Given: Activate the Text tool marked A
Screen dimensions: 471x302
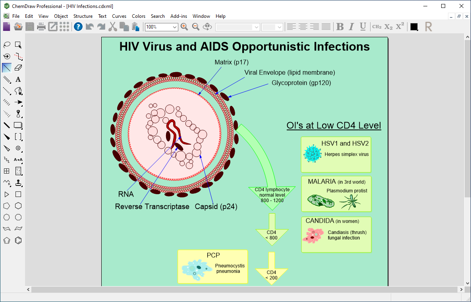Looking at the screenshot, I should tap(18, 80).
